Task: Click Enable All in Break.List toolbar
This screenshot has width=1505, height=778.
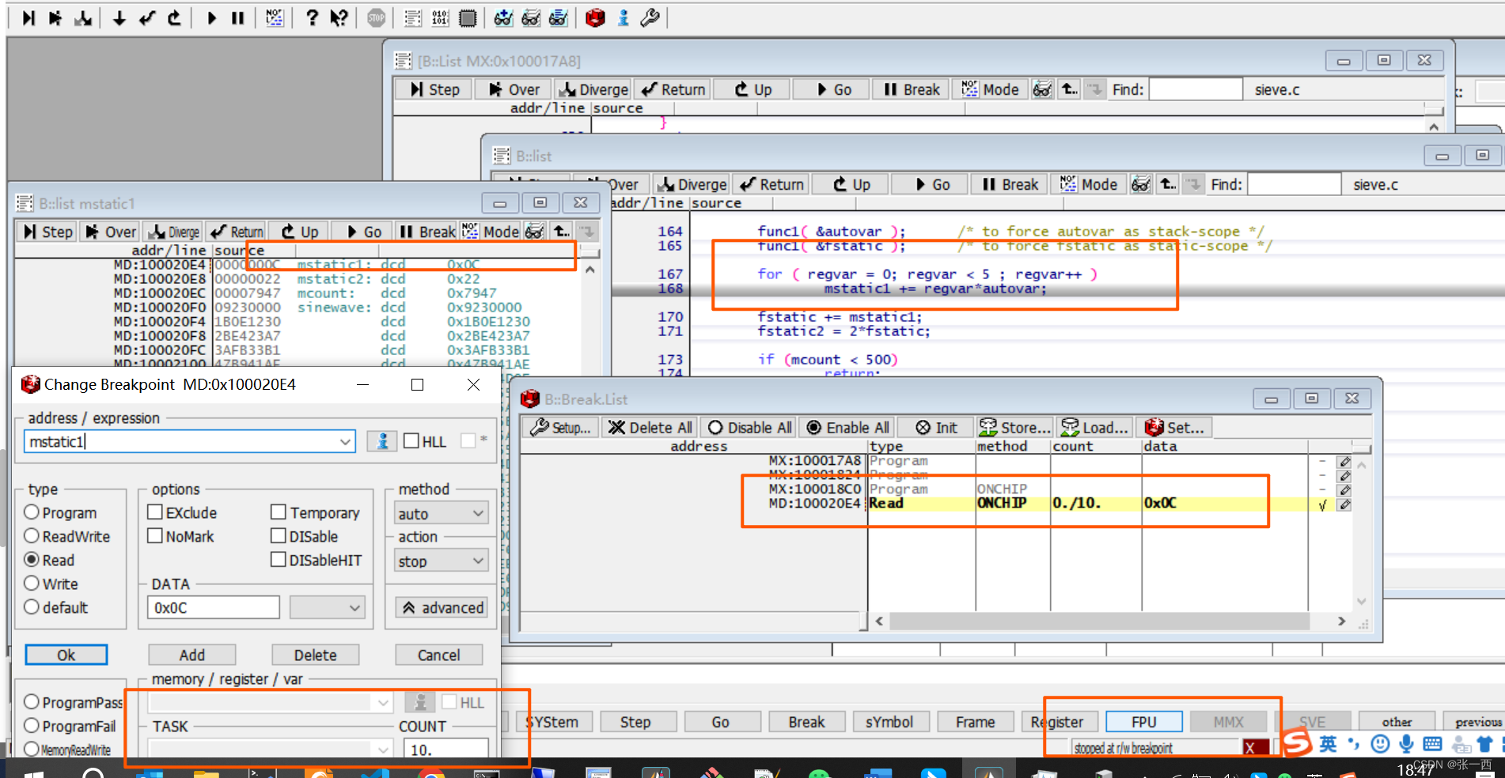Action: coord(847,428)
